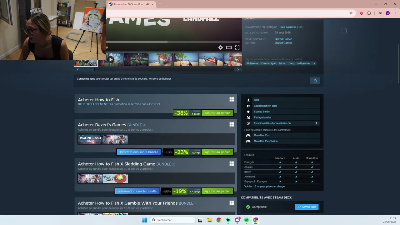Open the Pêche tag
The image size is (400, 225).
pos(282,63)
